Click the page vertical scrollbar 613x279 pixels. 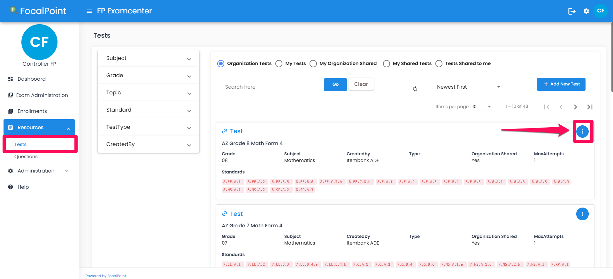(x=611, y=57)
